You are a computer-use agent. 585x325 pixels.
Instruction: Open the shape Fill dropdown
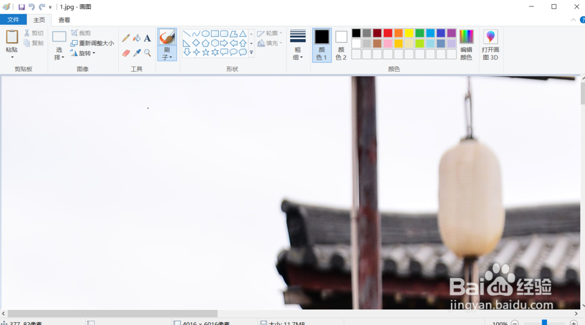point(269,43)
